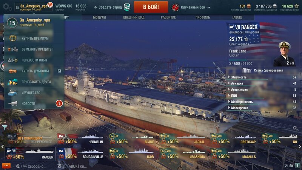Viewport: 302px width, 170px height.
Task: Click the gold doubloons chest icon
Action: coord(249,6)
